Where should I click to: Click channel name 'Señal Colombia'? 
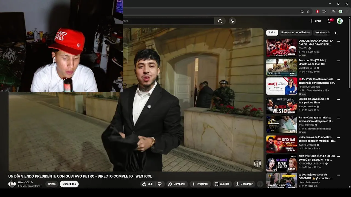point(306,125)
